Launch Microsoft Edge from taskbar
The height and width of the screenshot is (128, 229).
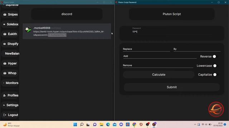tap(108, 124)
